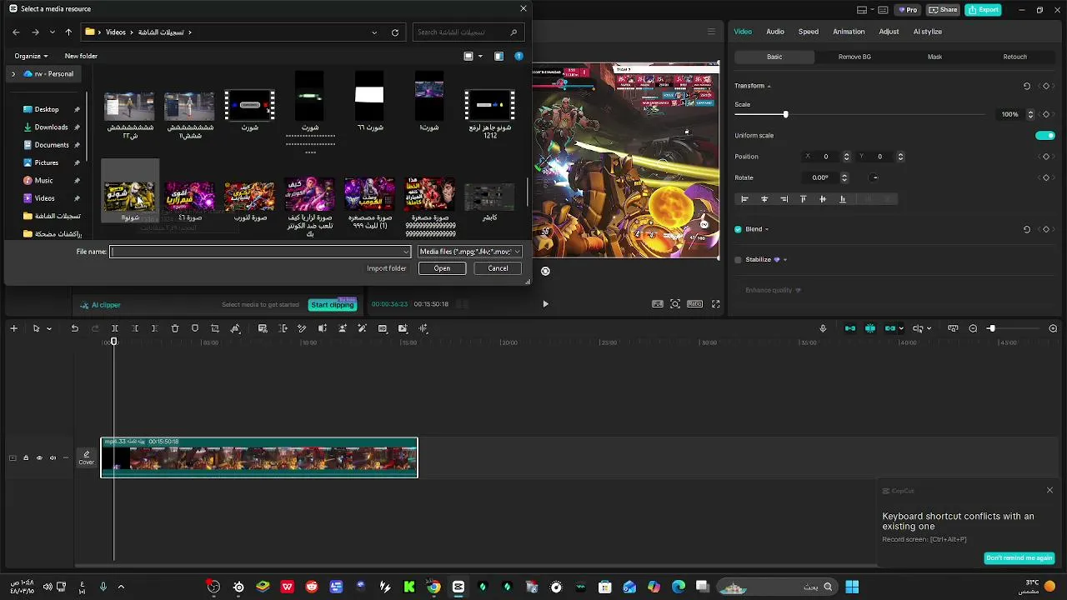Click the Add track plus icon
This screenshot has height=600, width=1067.
[x=13, y=328]
